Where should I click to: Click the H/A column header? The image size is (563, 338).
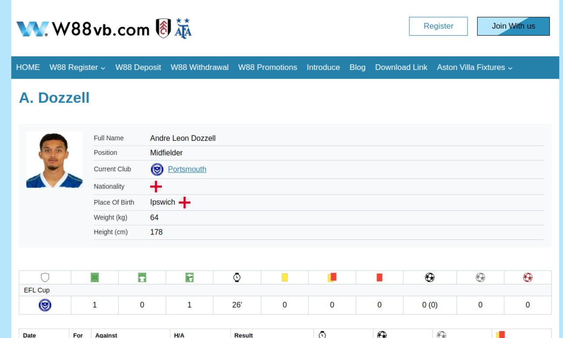179,335
